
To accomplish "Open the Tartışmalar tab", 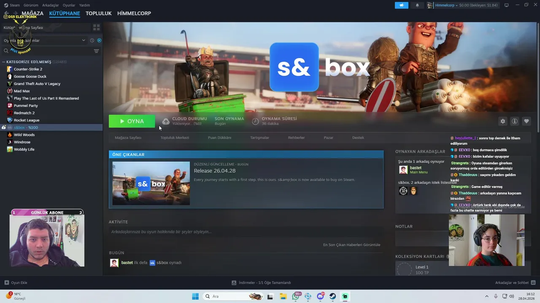I will pos(259,138).
